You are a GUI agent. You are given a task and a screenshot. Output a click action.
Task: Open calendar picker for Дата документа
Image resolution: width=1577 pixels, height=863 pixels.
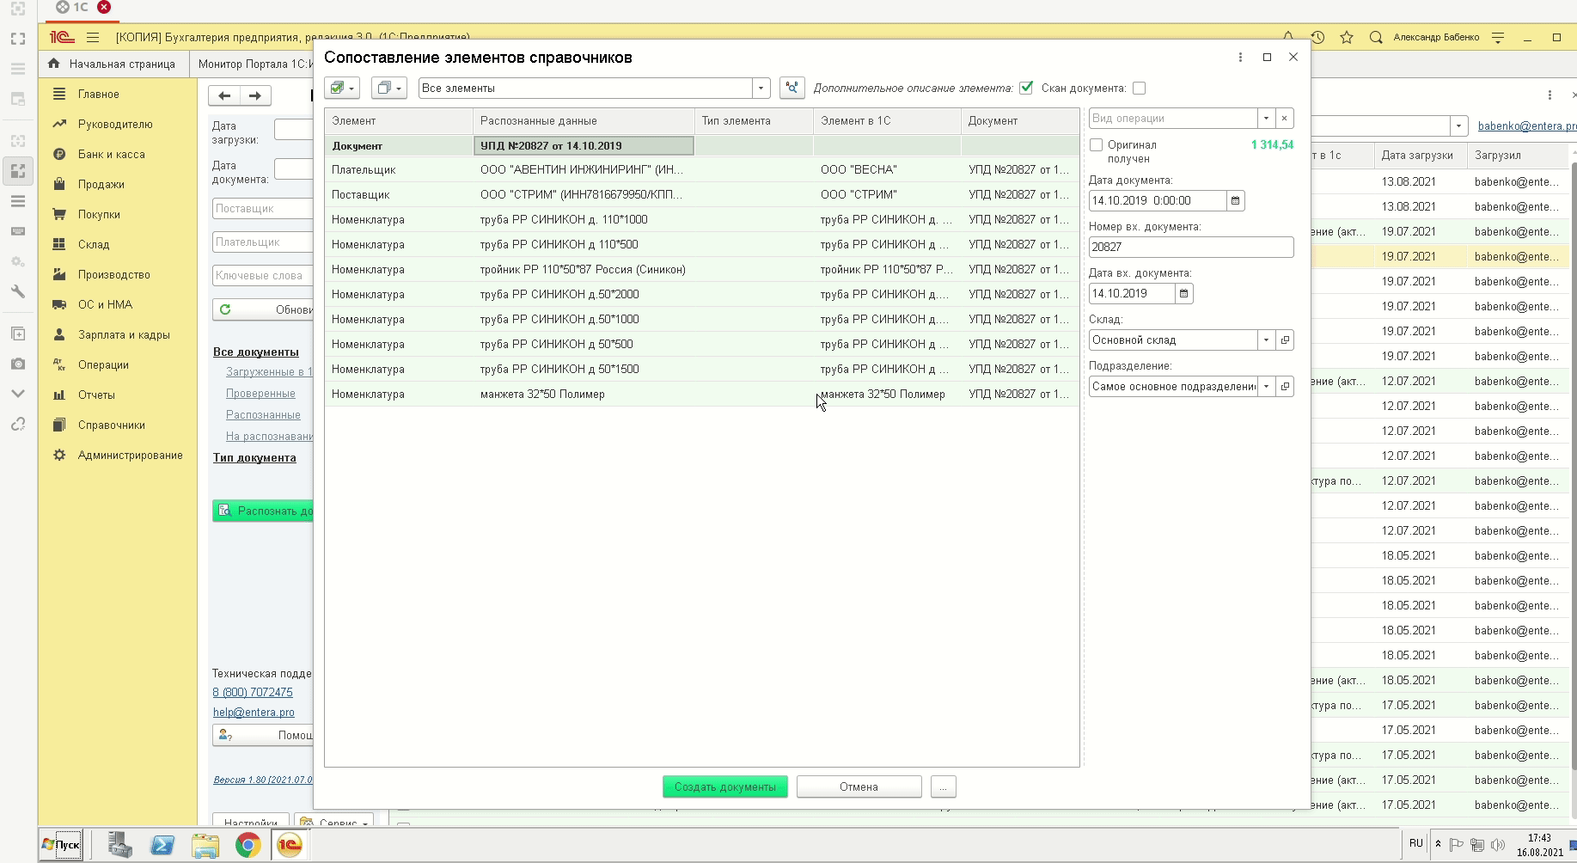[1235, 200]
